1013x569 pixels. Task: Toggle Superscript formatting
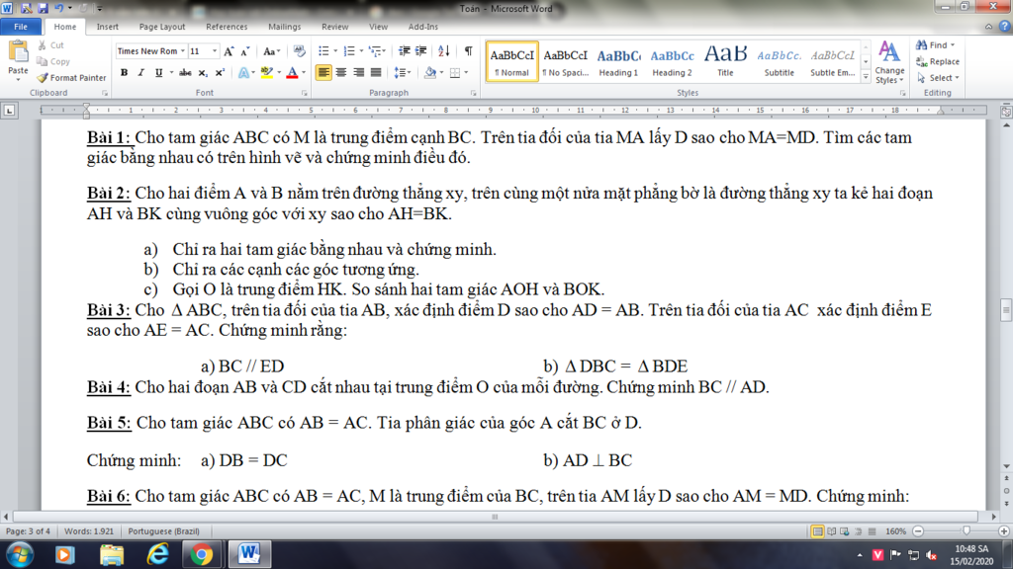pos(220,73)
